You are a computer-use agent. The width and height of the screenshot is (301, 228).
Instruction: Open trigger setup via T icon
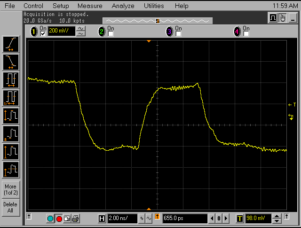[240, 219]
